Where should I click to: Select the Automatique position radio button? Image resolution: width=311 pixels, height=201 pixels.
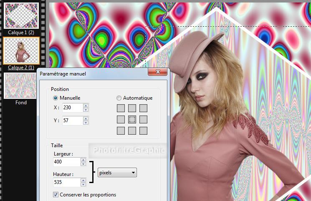coord(119,98)
